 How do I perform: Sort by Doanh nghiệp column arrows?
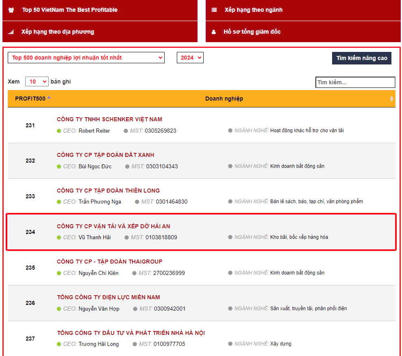coord(391,99)
